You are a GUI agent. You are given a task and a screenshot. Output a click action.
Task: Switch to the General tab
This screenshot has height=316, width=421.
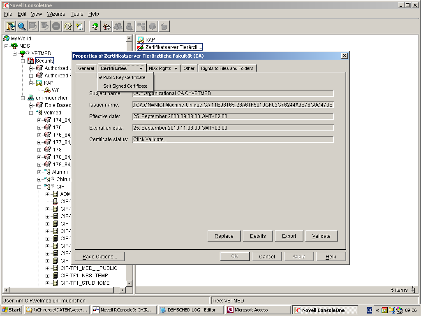(x=86, y=68)
